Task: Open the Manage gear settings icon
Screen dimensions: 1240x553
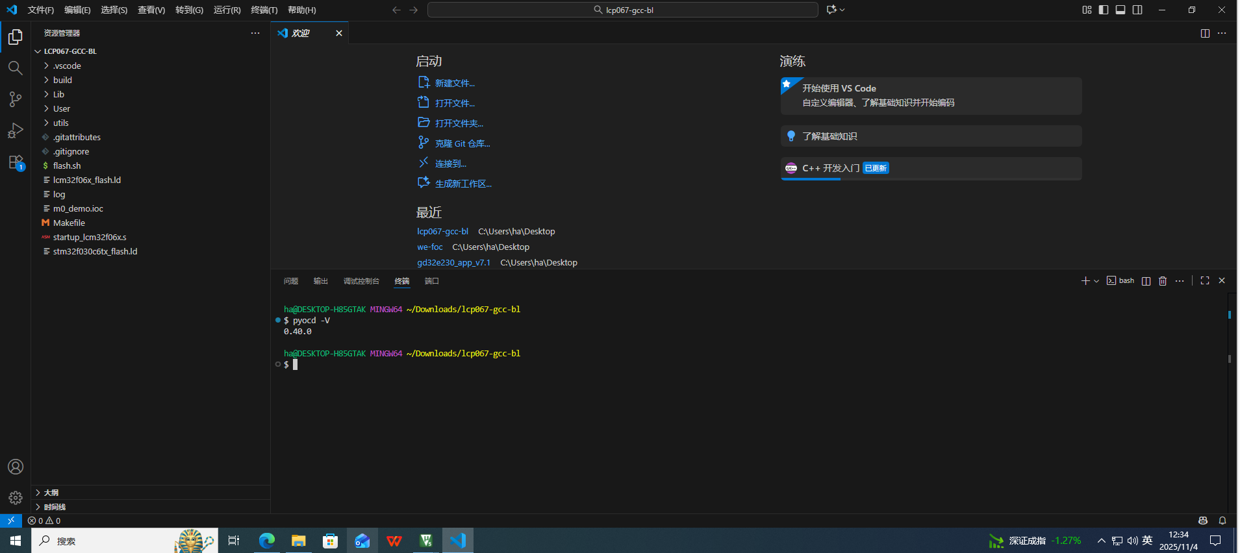Action: (x=15, y=498)
